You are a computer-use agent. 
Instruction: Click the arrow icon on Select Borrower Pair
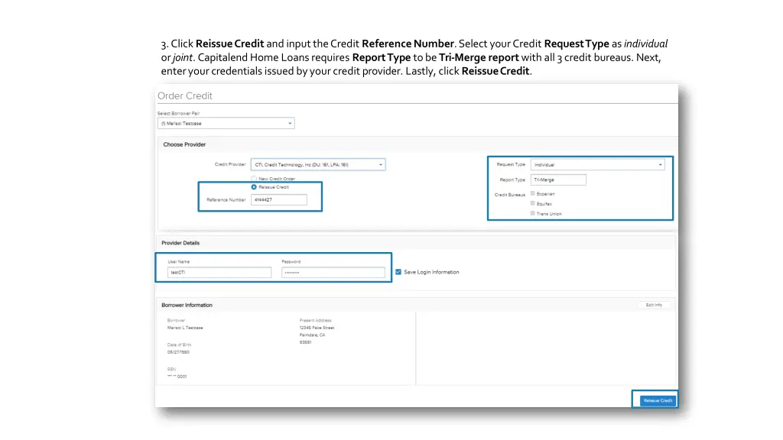tap(290, 123)
